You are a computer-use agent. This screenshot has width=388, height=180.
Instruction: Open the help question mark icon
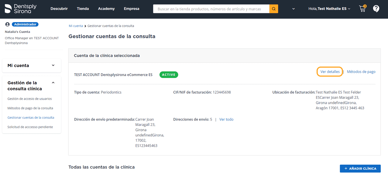coord(376,9)
